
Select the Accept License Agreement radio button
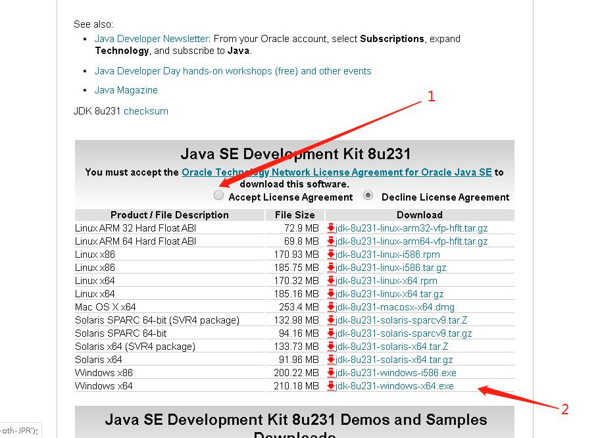pyautogui.click(x=218, y=195)
